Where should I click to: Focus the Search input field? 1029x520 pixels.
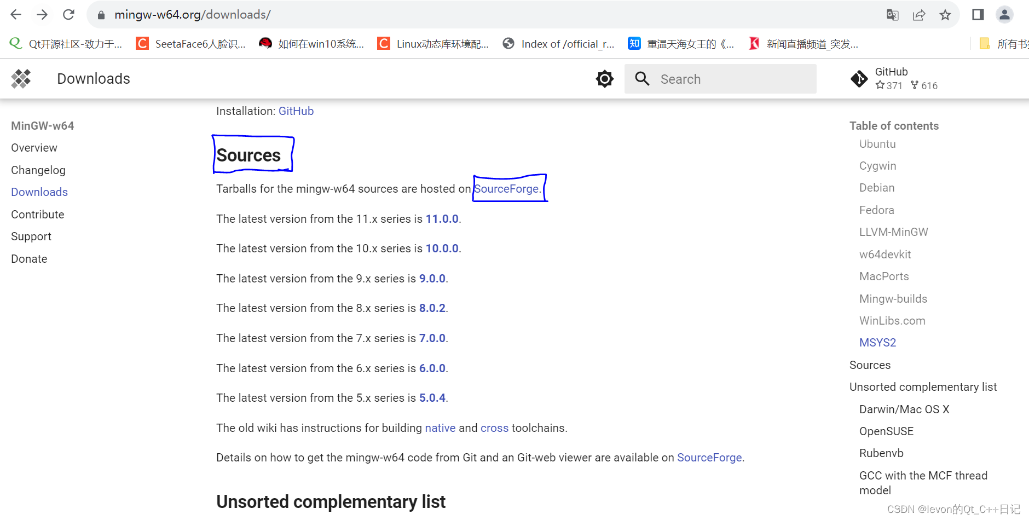point(720,79)
